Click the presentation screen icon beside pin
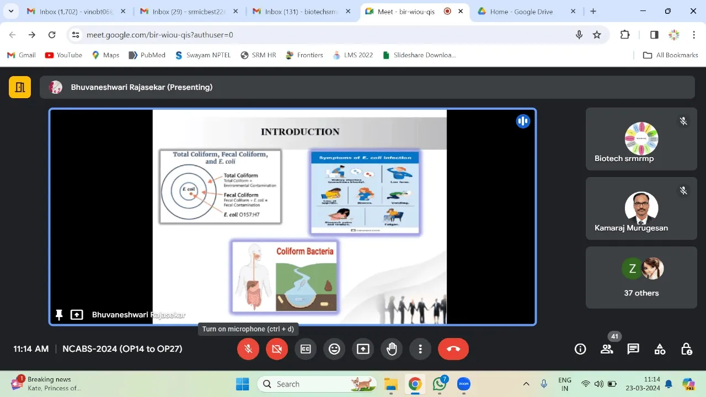This screenshot has width=706, height=397. (x=77, y=315)
